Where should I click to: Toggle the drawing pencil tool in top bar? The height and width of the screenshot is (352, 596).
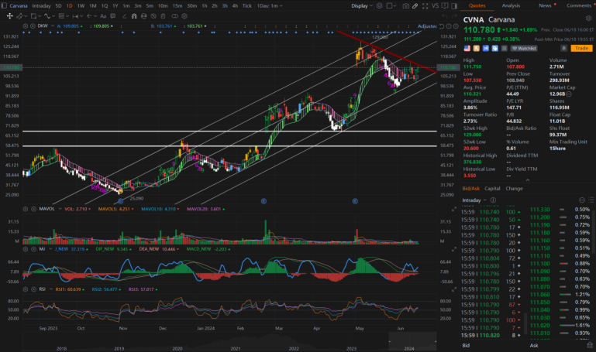pos(415,6)
